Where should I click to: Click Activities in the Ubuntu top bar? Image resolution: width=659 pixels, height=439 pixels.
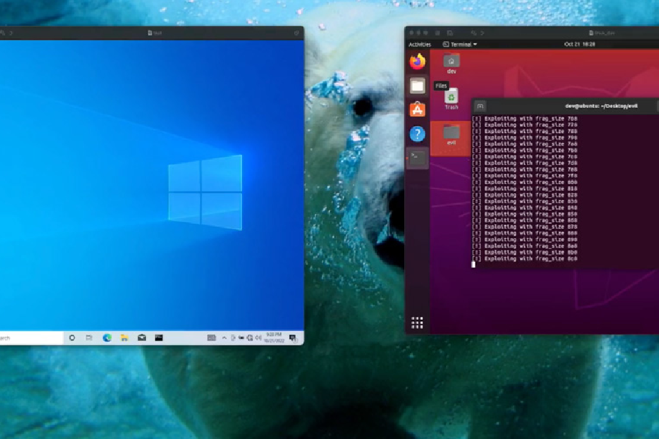pos(420,44)
